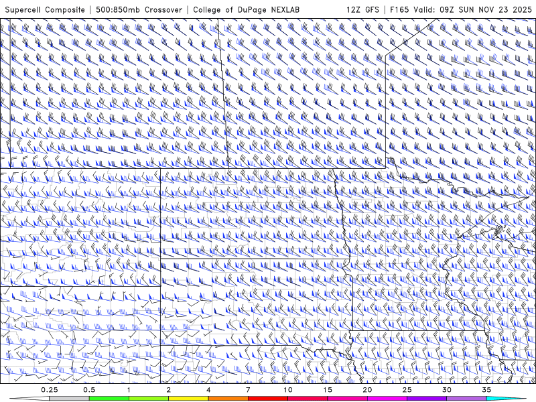Click the "25" legend value
Viewport: 536px width, 402px height.
coord(407,390)
